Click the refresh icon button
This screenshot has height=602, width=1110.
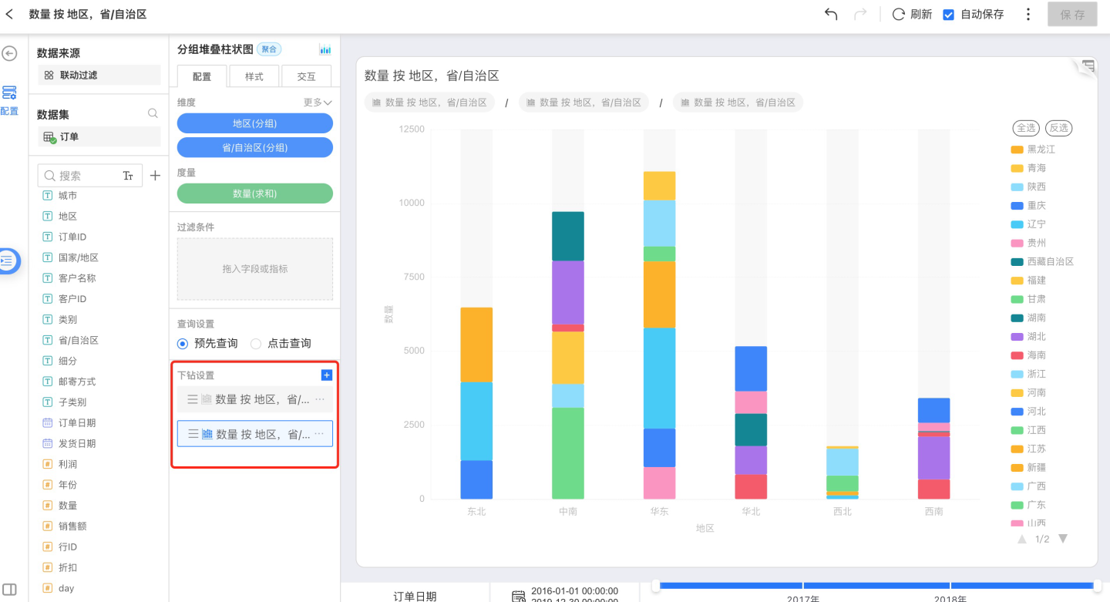coord(899,15)
